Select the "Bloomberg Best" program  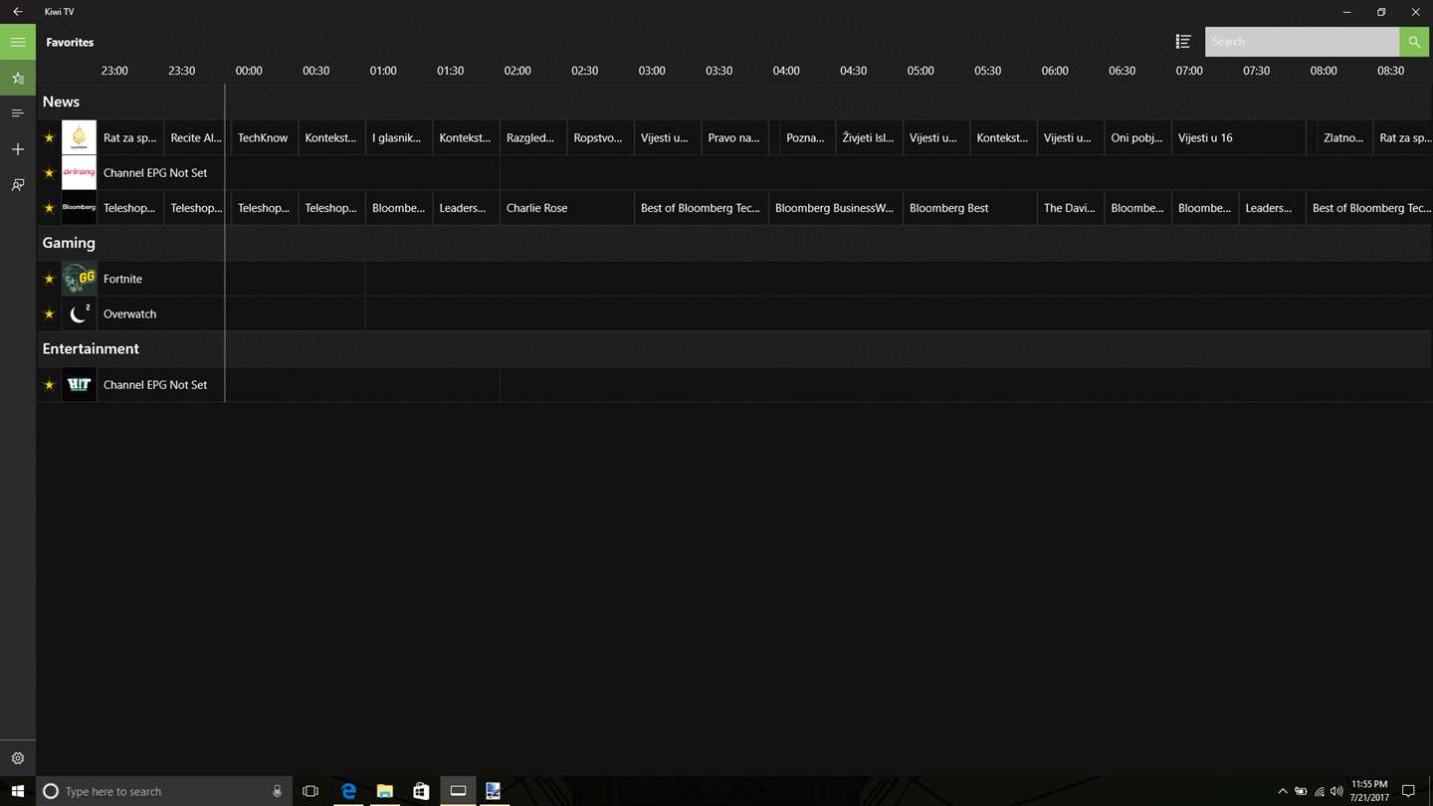[x=969, y=208]
